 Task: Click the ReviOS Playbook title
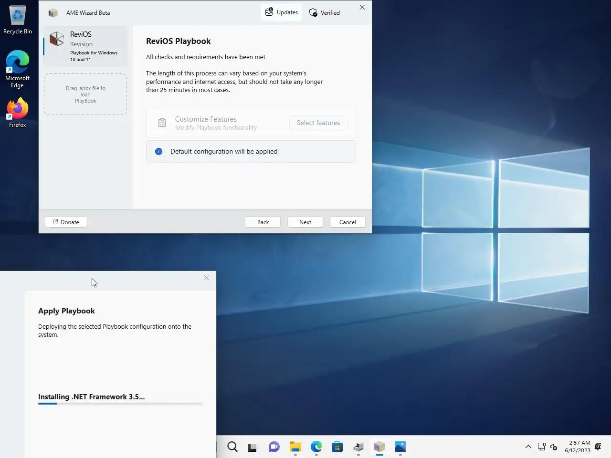[x=178, y=41]
